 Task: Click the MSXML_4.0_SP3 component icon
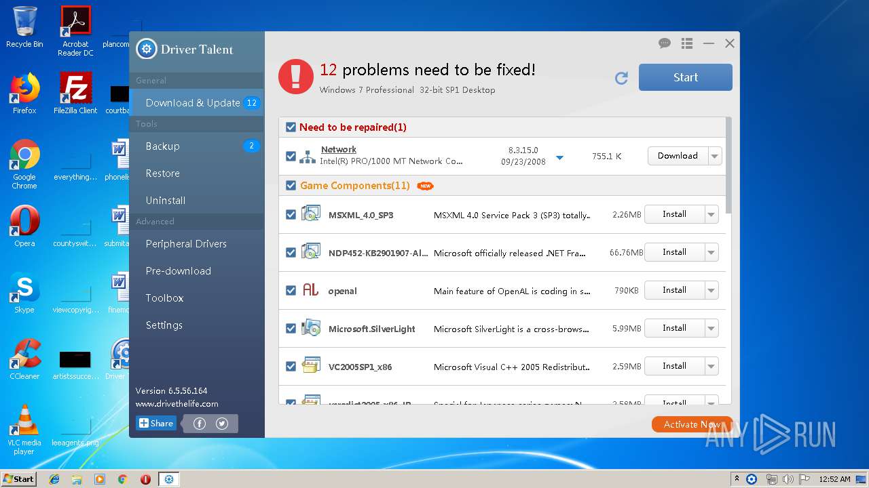pyautogui.click(x=311, y=214)
